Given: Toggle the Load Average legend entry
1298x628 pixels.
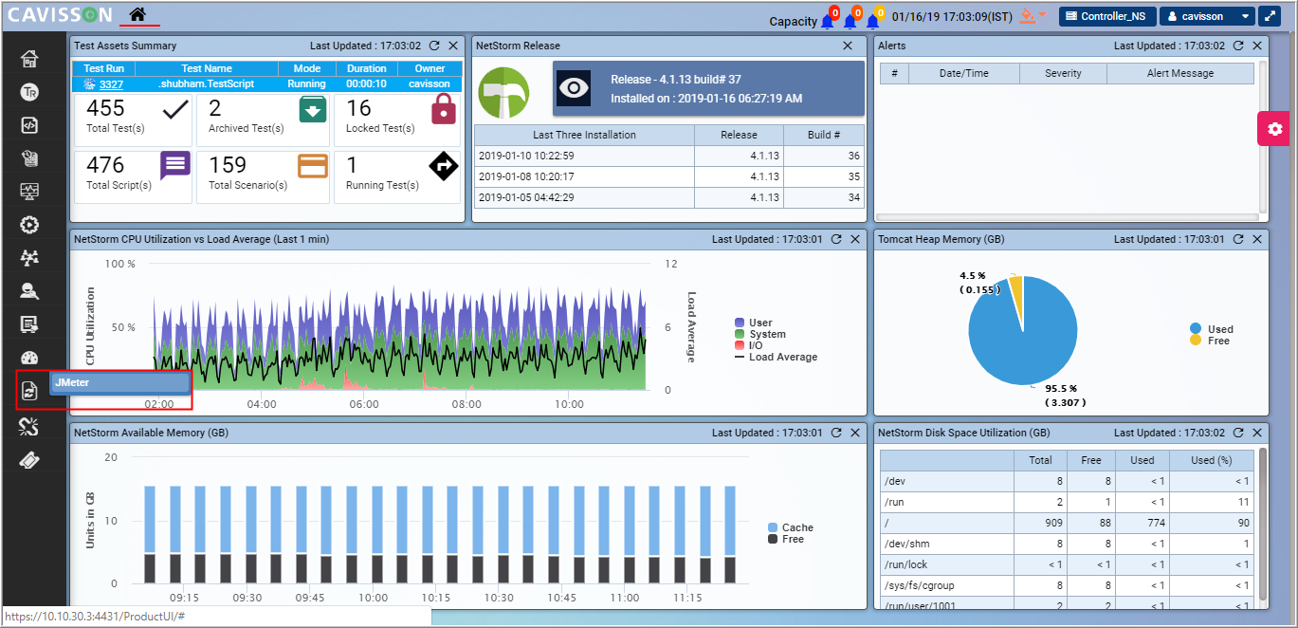Looking at the screenshot, I should [x=777, y=357].
